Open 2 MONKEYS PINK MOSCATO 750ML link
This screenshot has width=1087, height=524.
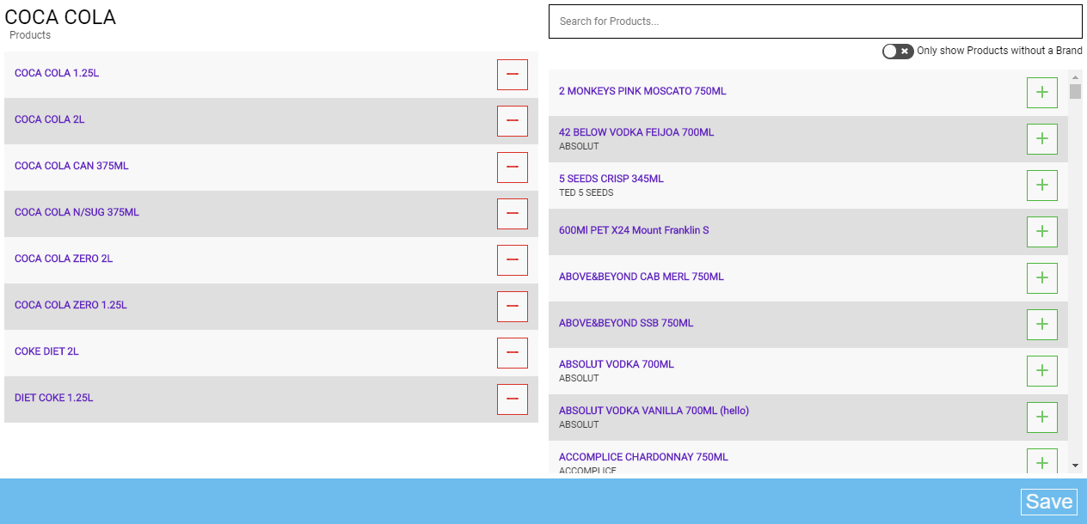pos(642,91)
